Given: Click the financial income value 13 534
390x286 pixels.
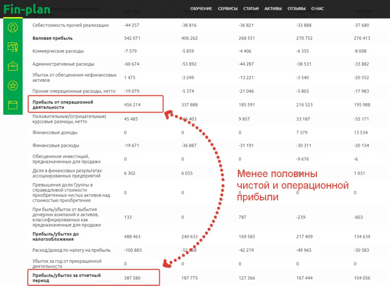Looking at the screenshot, I should 361,133.
